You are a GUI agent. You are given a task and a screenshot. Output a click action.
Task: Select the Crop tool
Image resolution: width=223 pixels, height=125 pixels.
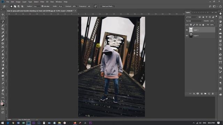[3, 29]
